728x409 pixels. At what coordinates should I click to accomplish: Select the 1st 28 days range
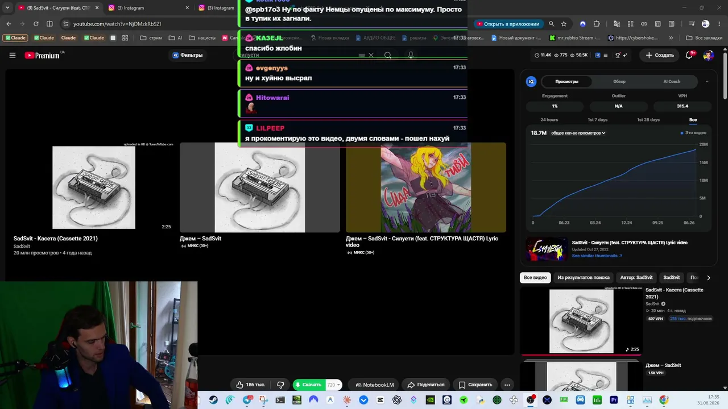click(x=648, y=120)
